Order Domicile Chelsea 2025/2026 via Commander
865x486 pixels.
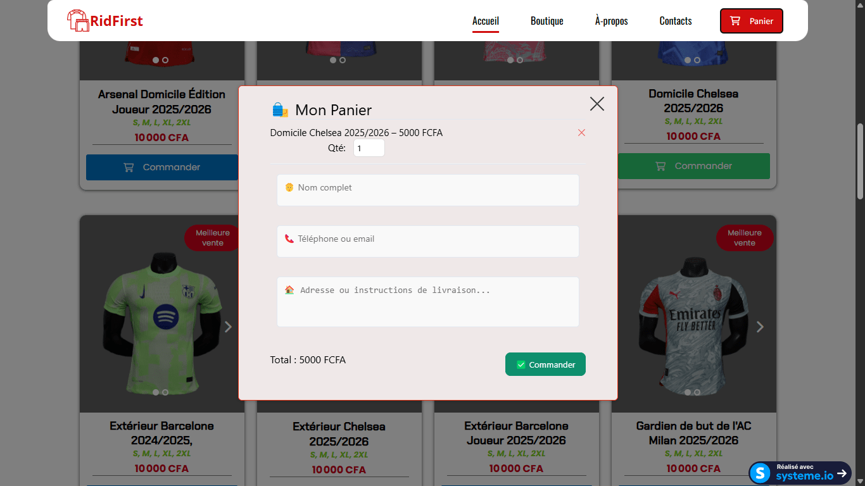[694, 166]
